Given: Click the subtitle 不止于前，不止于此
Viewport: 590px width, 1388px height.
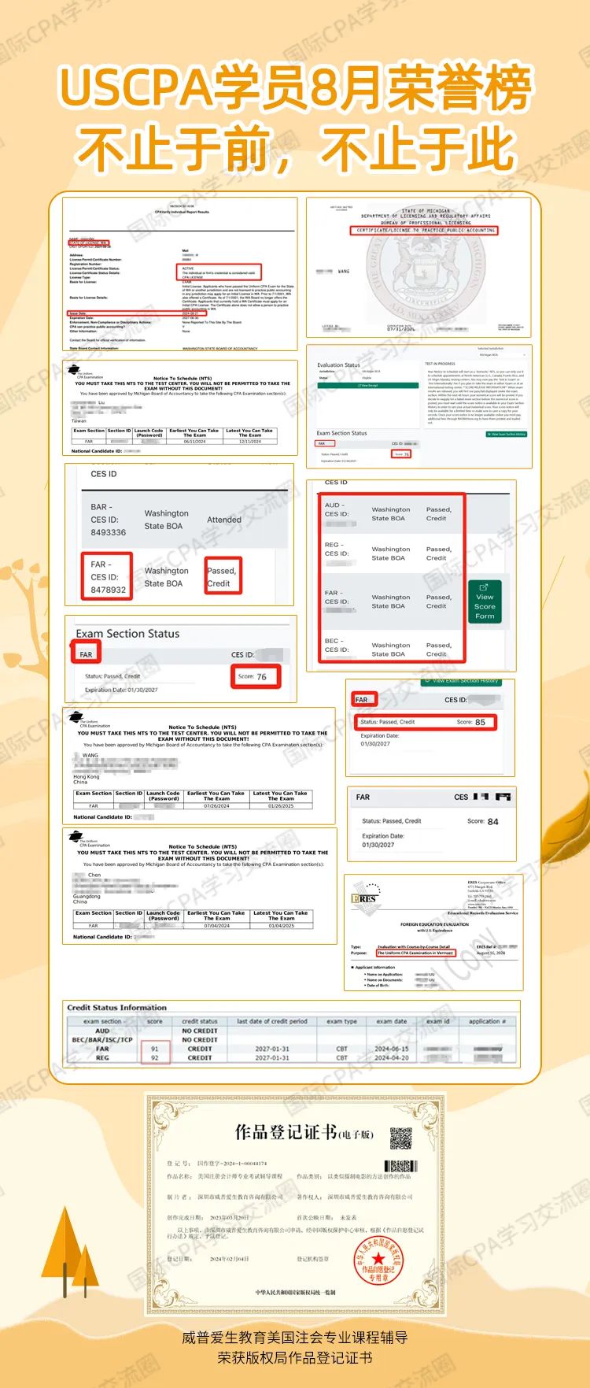Looking at the screenshot, I should tap(295, 150).
